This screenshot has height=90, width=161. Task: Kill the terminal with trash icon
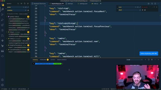[x=152, y=59]
